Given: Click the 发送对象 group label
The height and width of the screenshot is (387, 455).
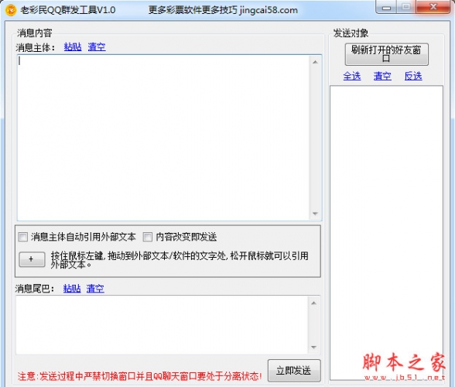Looking at the screenshot, I should point(351,33).
